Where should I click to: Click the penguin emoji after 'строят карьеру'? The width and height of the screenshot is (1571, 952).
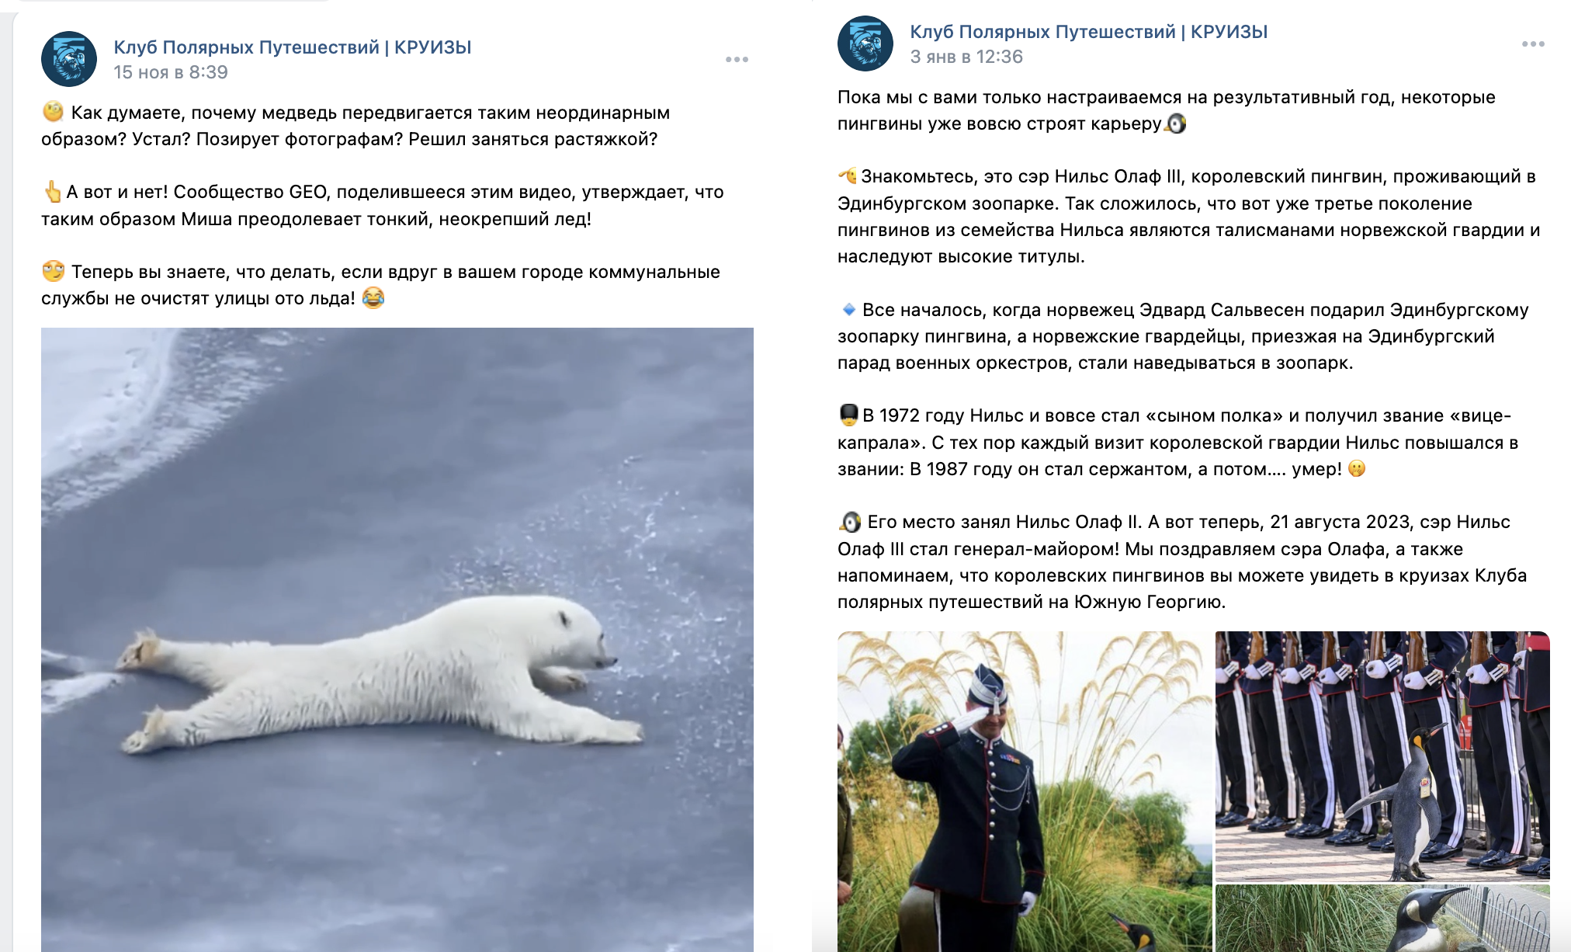(x=1176, y=123)
